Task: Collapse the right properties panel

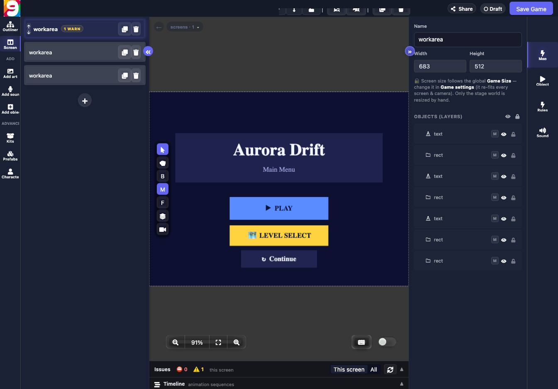Action: click(x=409, y=51)
